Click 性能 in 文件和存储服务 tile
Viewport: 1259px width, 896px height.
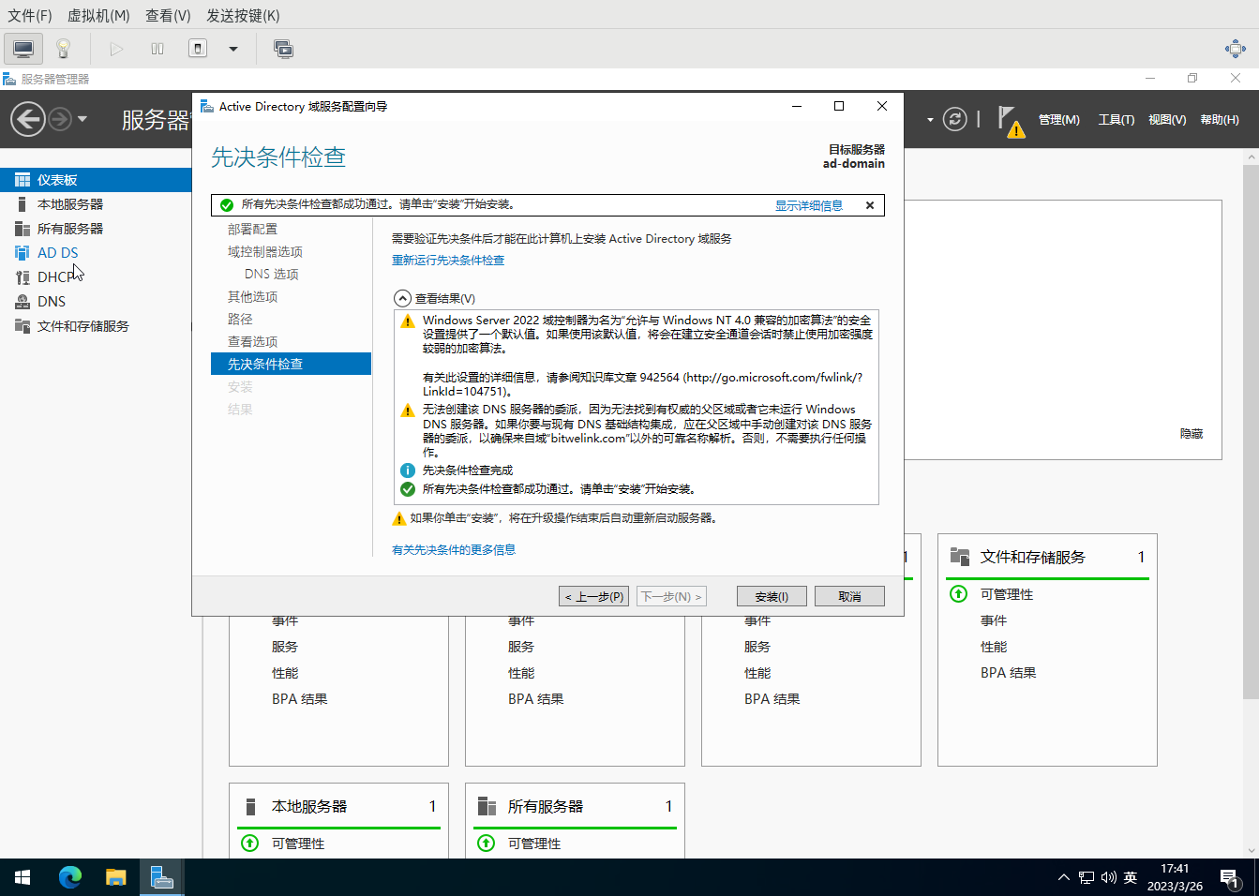point(994,647)
